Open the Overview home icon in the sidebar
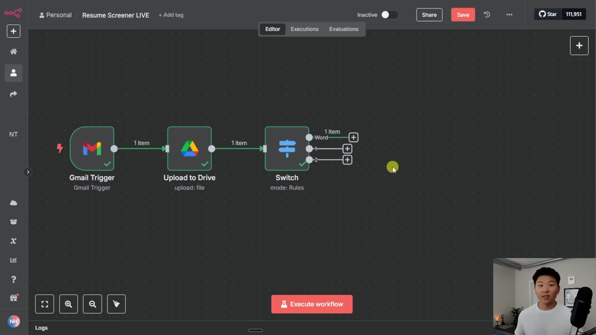596x335 pixels. click(13, 52)
